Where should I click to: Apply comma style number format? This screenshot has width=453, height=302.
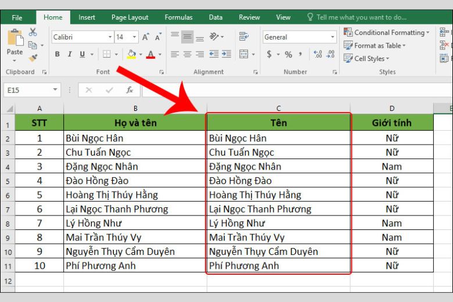[x=301, y=54]
